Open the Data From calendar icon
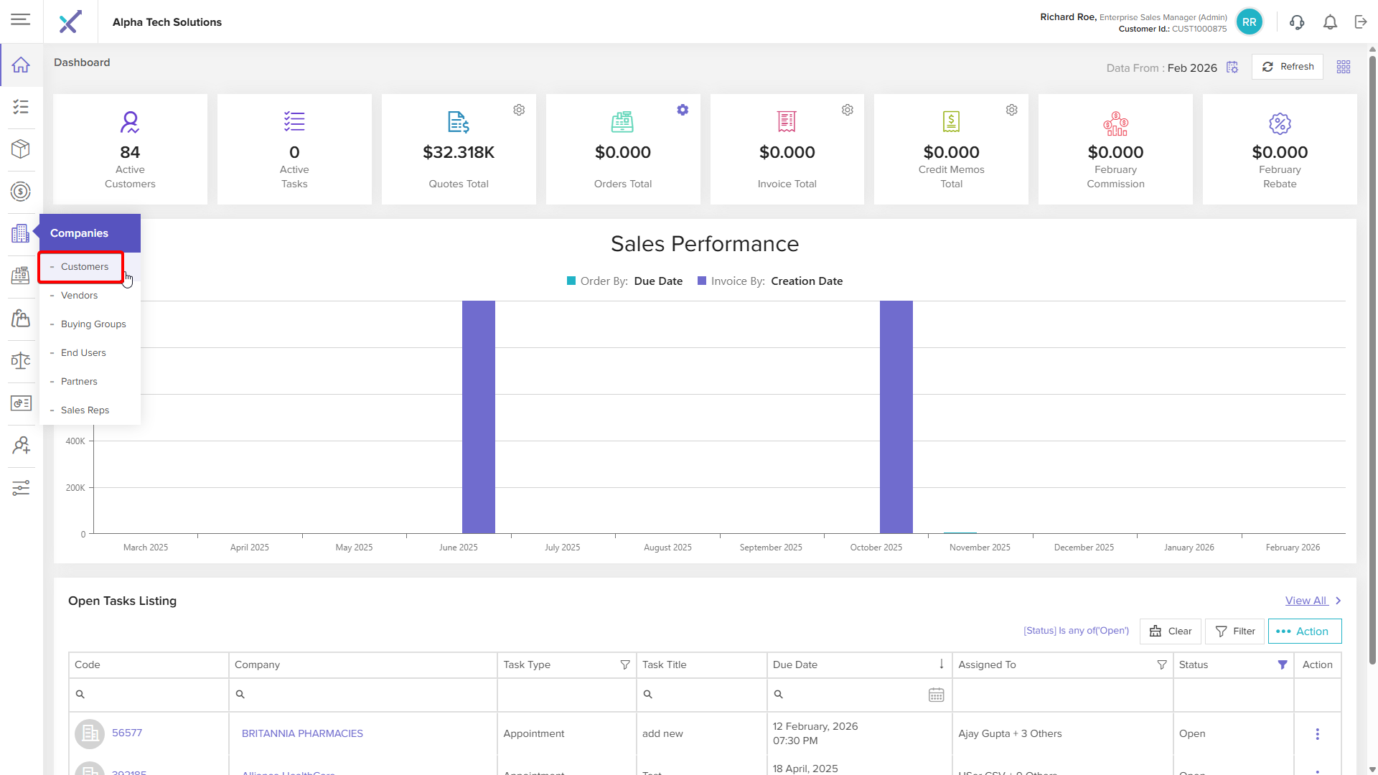Screen dimensions: 1378x775 tap(1232, 67)
